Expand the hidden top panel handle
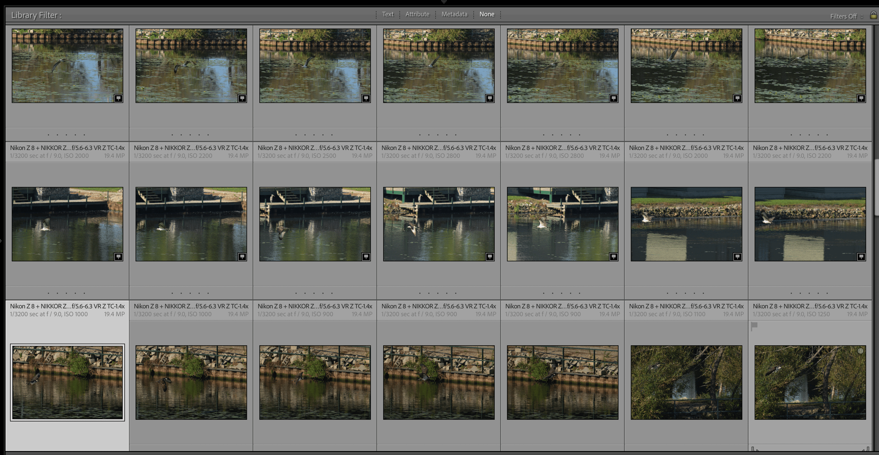Screen dimensions: 879x455 click(444, 2)
